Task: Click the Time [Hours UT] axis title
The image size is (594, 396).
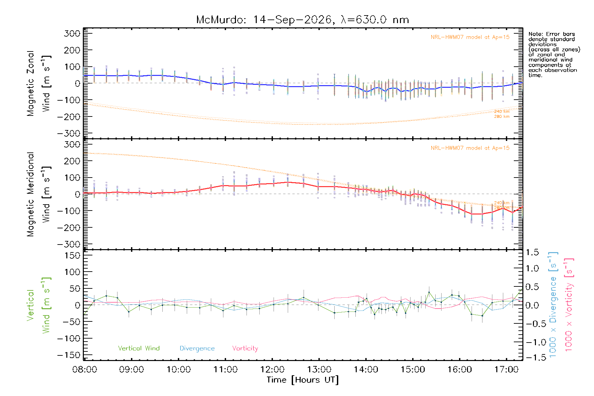Action: click(303, 380)
